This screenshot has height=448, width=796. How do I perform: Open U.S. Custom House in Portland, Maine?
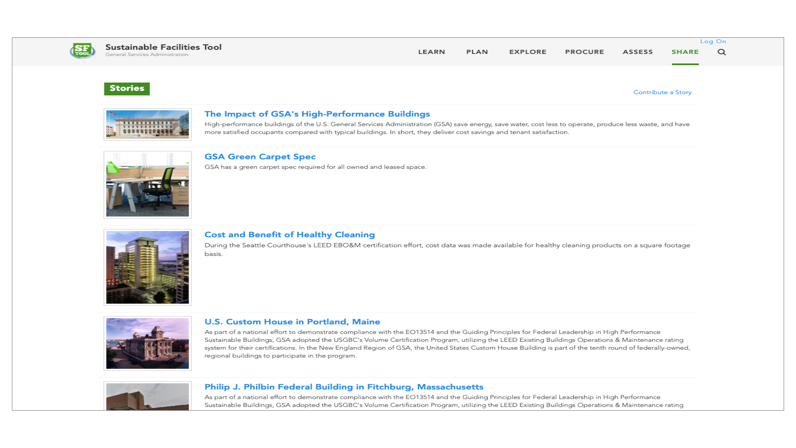[x=292, y=321]
